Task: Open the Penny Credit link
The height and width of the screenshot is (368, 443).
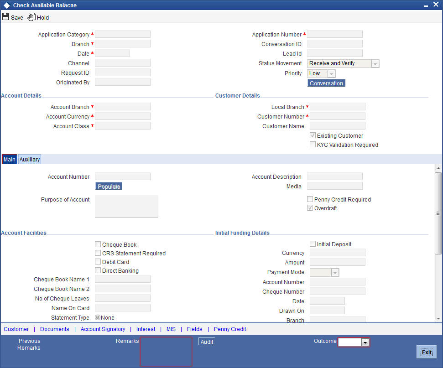Action: 230,329
